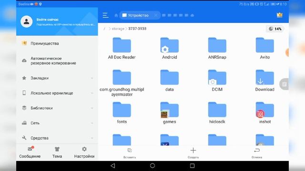Open Сообщение messages button
Image resolution: width=305 pixels, height=171 pixels.
click(x=30, y=152)
